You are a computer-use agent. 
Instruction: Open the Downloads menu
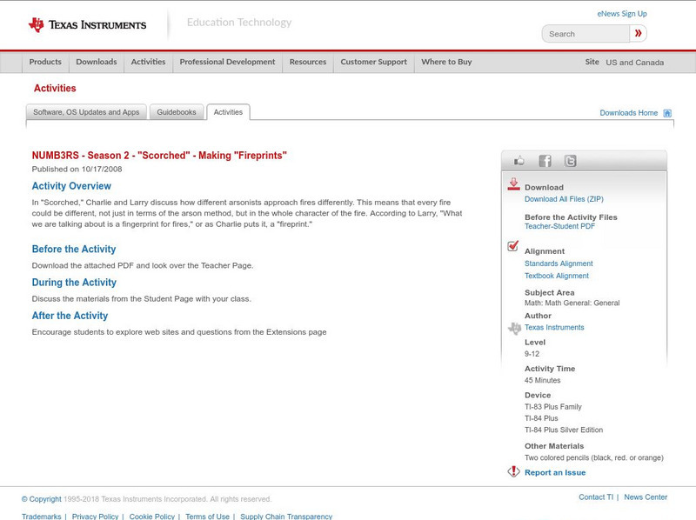96,62
